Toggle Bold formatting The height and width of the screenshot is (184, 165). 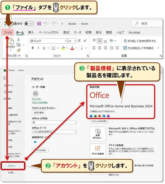coord(33,48)
